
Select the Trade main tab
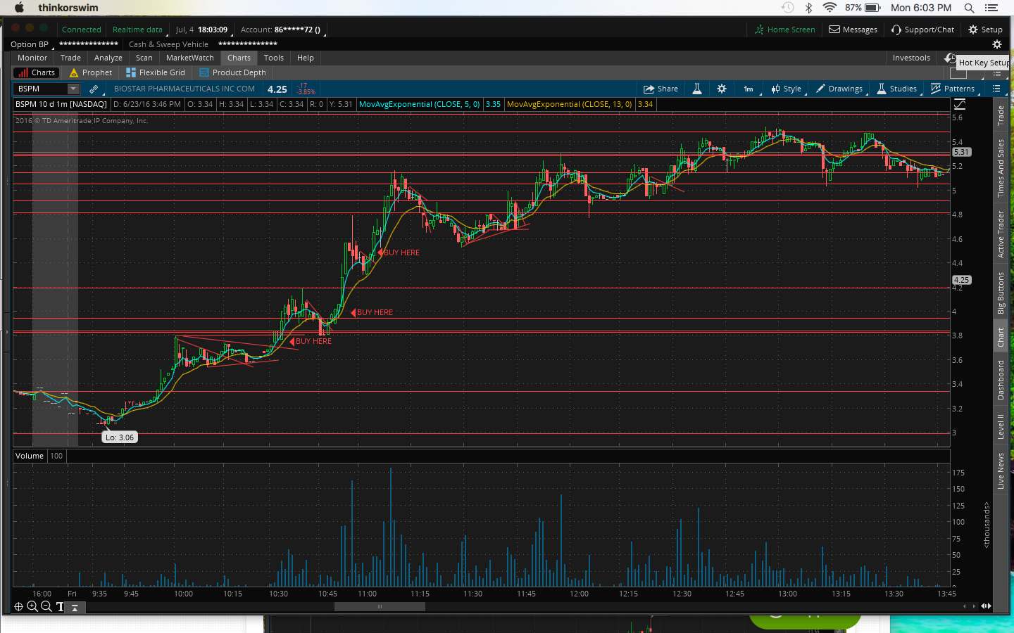pyautogui.click(x=70, y=58)
